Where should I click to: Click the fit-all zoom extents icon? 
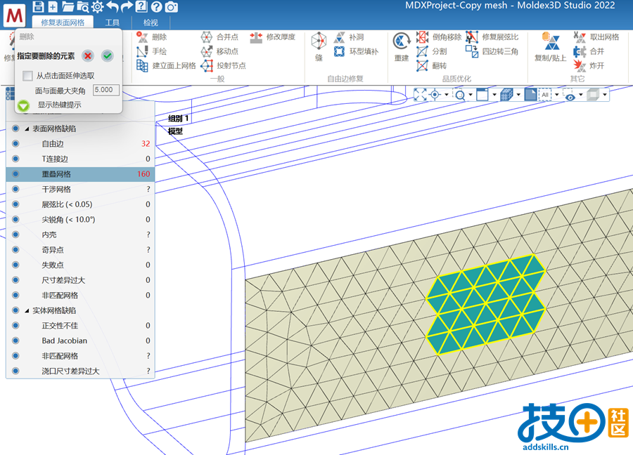click(x=420, y=95)
